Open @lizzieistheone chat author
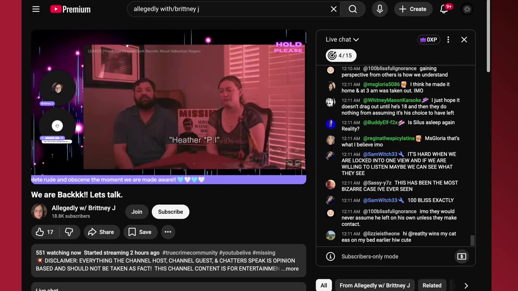The height and width of the screenshot is (291, 518). point(381,234)
